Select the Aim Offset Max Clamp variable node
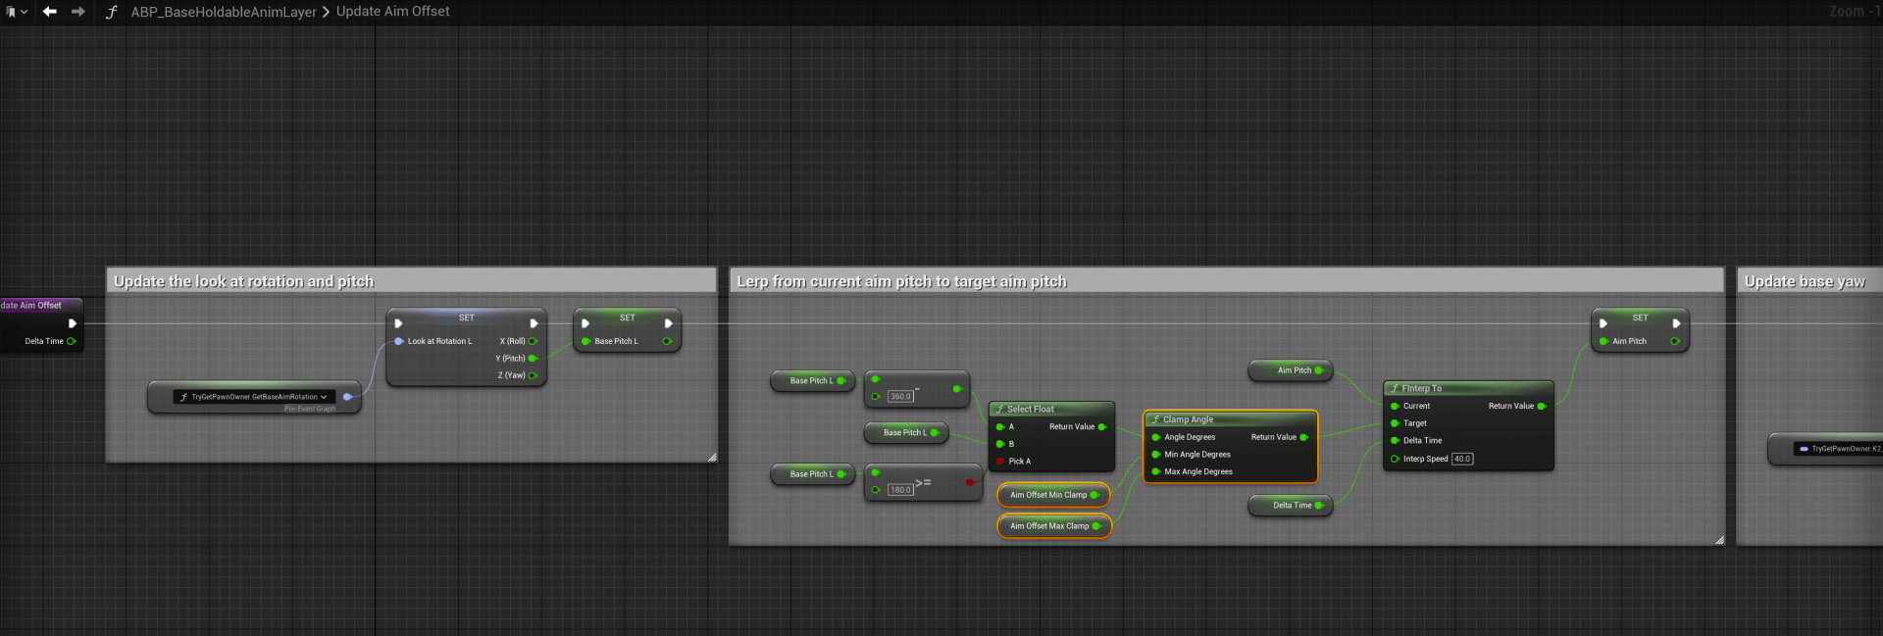1883x636 pixels. pyautogui.click(x=1053, y=526)
